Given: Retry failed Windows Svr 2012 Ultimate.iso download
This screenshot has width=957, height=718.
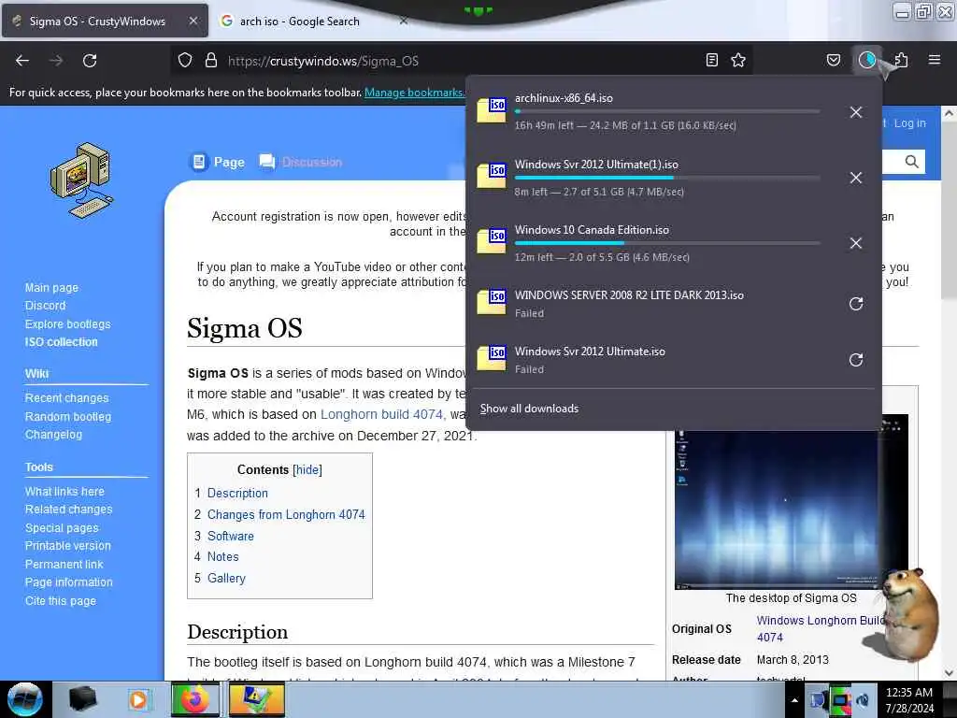Looking at the screenshot, I should [x=856, y=360].
